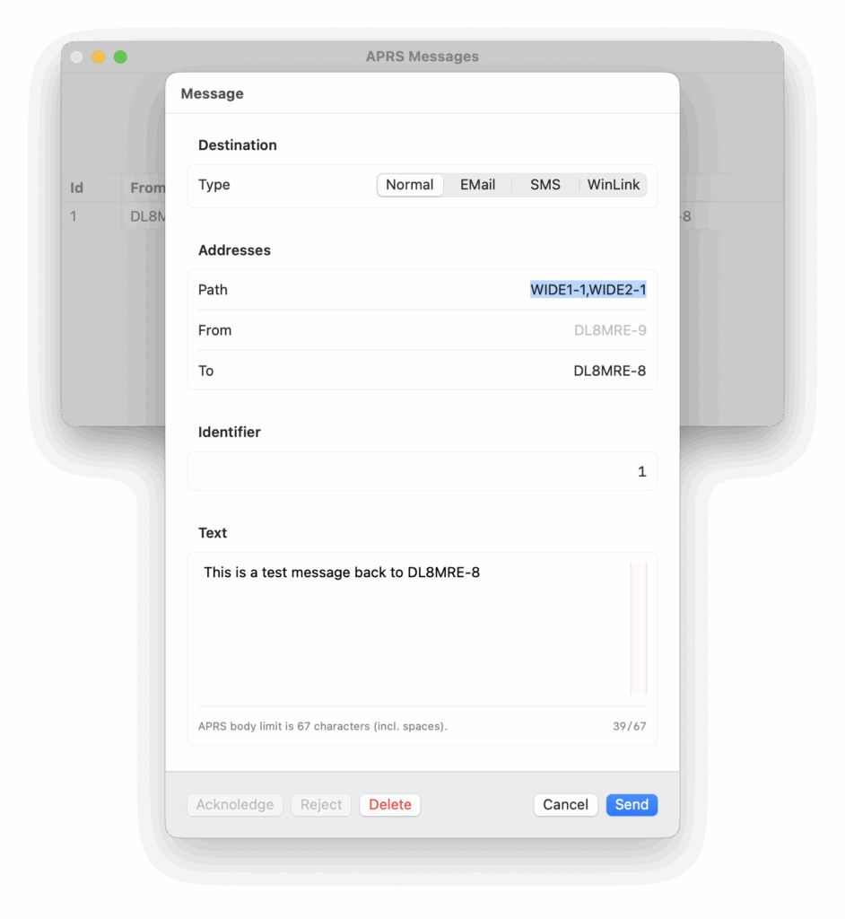Click the yellow minimize window button

99,57
